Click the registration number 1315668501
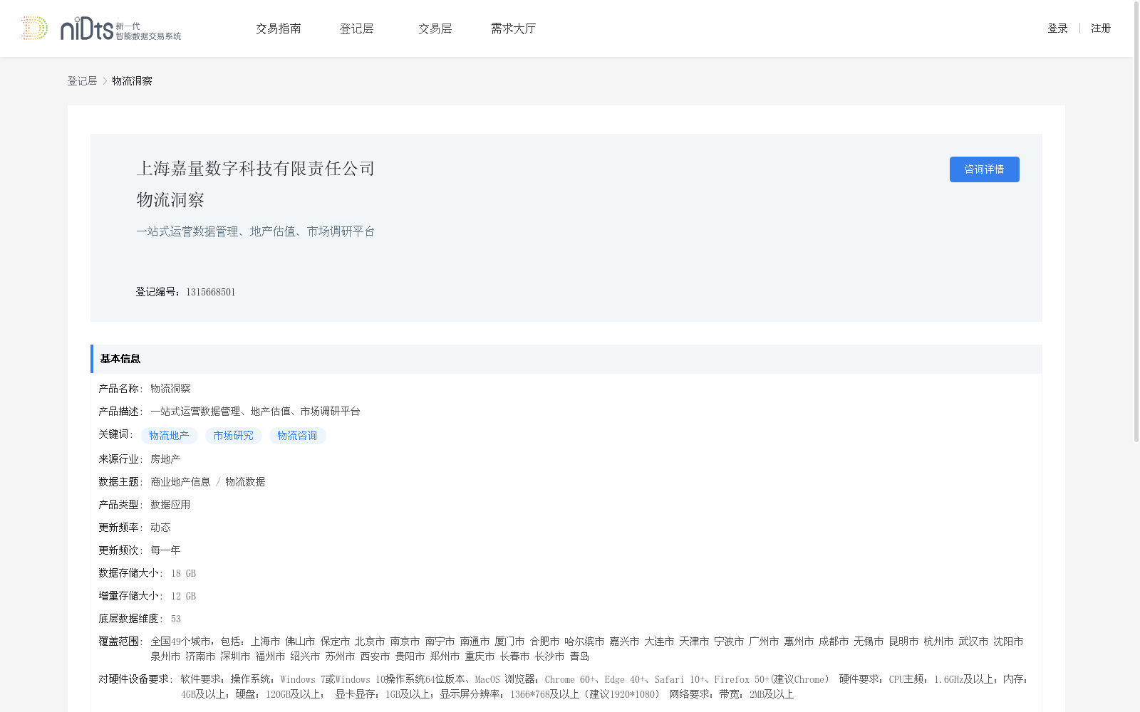Screen dimensions: 1140x712 210,292
